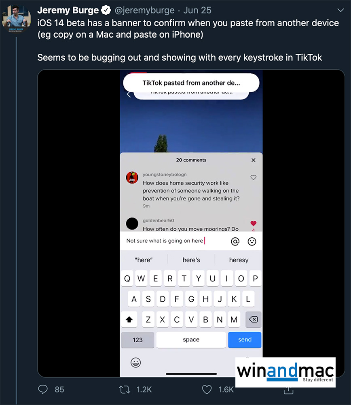This screenshot has width=351, height=405.
Task: Retweet using the retweet arrows icon
Action: click(x=125, y=390)
